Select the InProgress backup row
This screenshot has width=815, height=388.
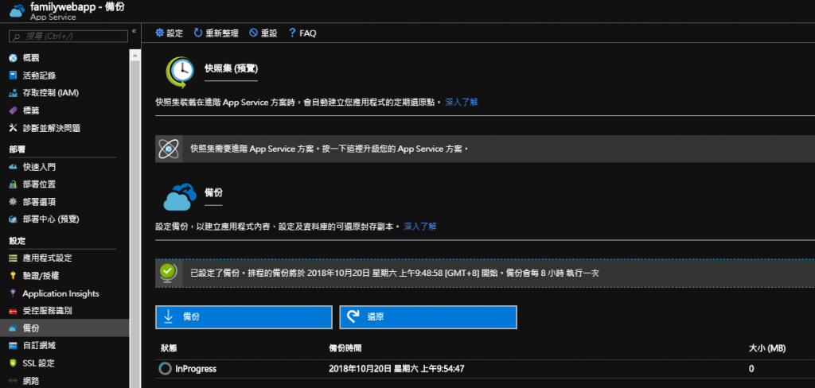click(485, 369)
